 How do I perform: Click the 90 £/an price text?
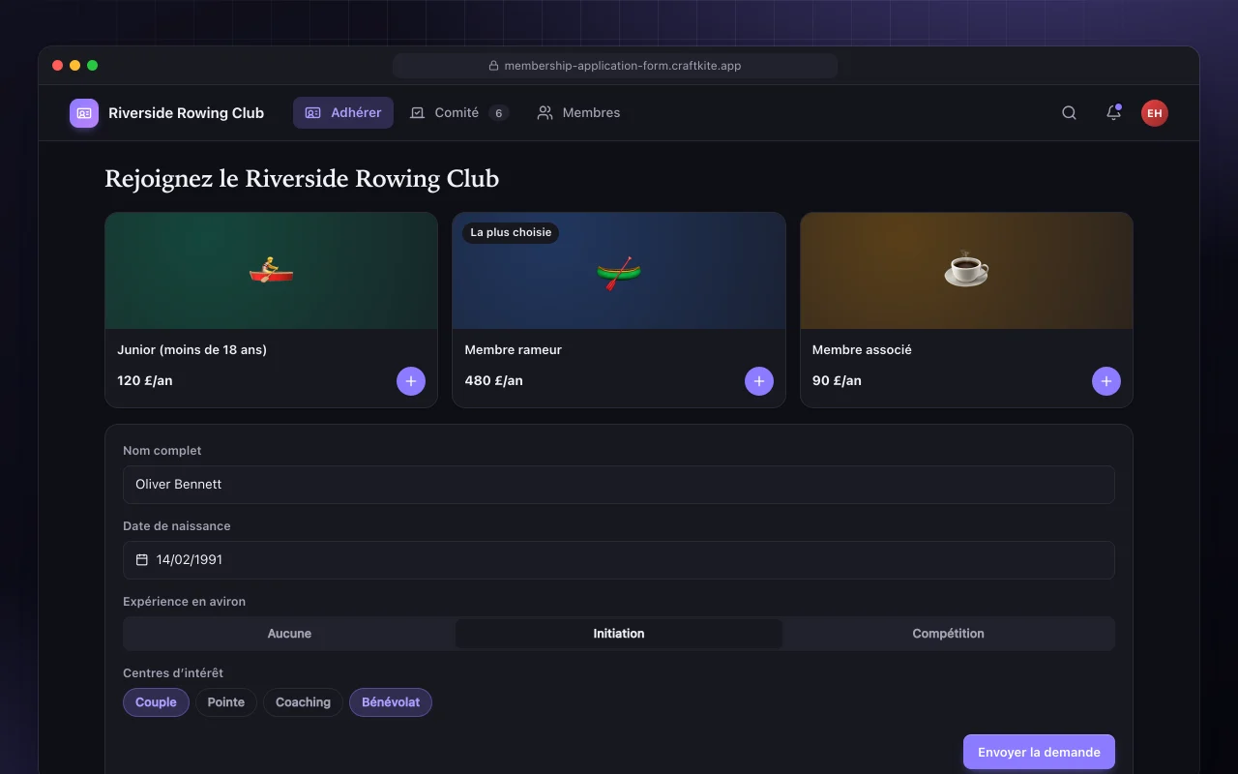[837, 380]
